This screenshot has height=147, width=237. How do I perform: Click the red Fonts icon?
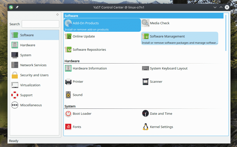[x=68, y=127]
